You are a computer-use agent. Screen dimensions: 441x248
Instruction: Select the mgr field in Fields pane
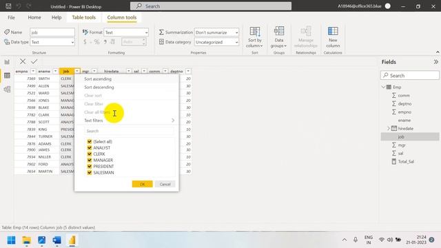click(x=402, y=145)
